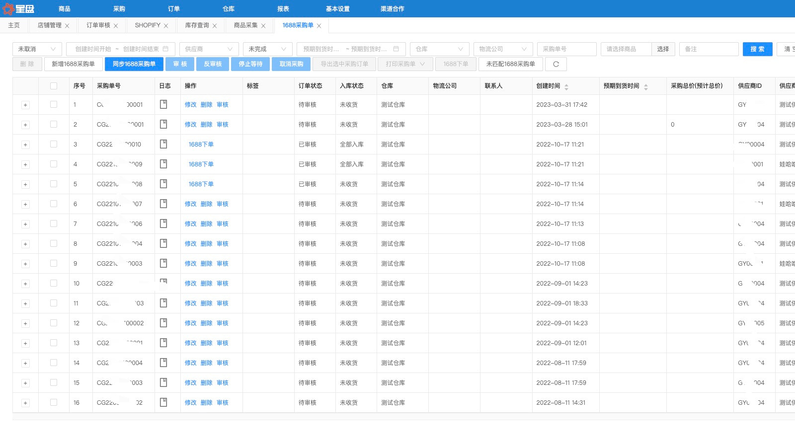Image resolution: width=795 pixels, height=447 pixels.
Task: Click 审核 link in row 6
Action: (223, 204)
